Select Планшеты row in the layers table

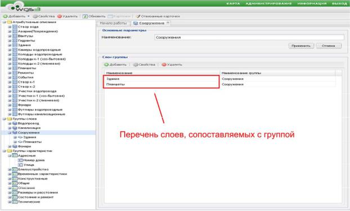click(220, 84)
